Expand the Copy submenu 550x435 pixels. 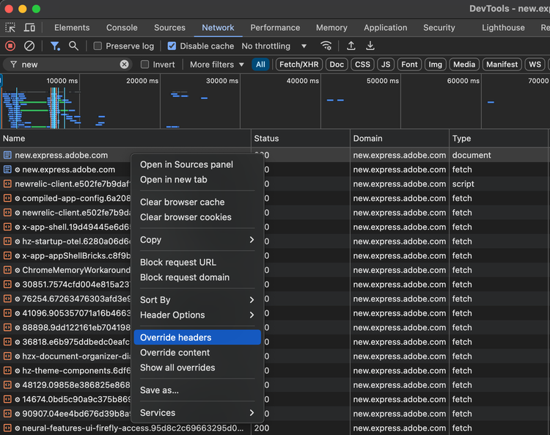[x=197, y=240]
